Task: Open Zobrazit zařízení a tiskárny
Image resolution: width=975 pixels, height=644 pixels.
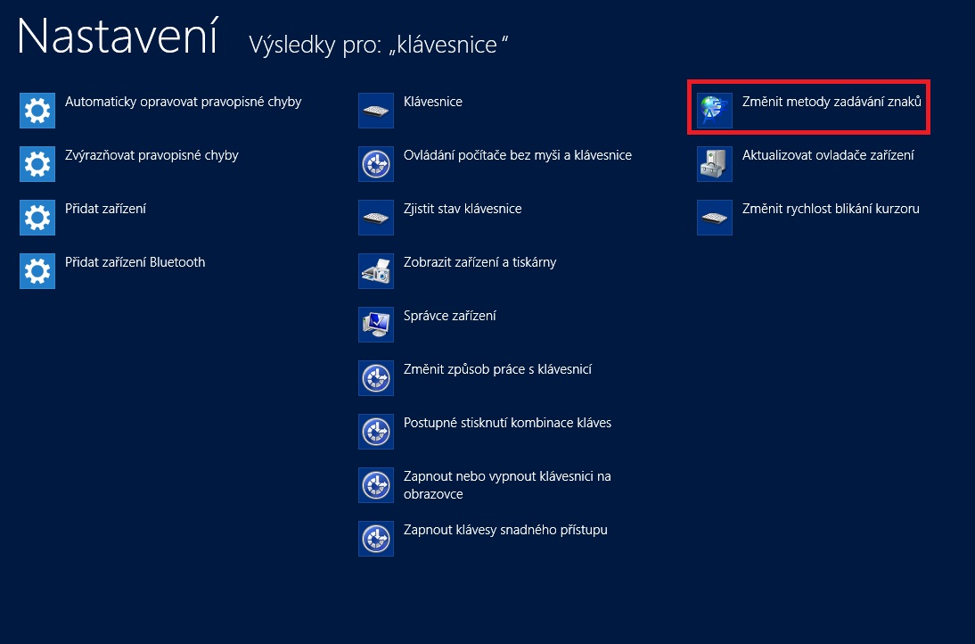Action: click(x=480, y=262)
